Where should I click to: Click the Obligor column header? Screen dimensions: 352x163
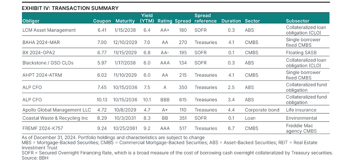click(x=31, y=21)
